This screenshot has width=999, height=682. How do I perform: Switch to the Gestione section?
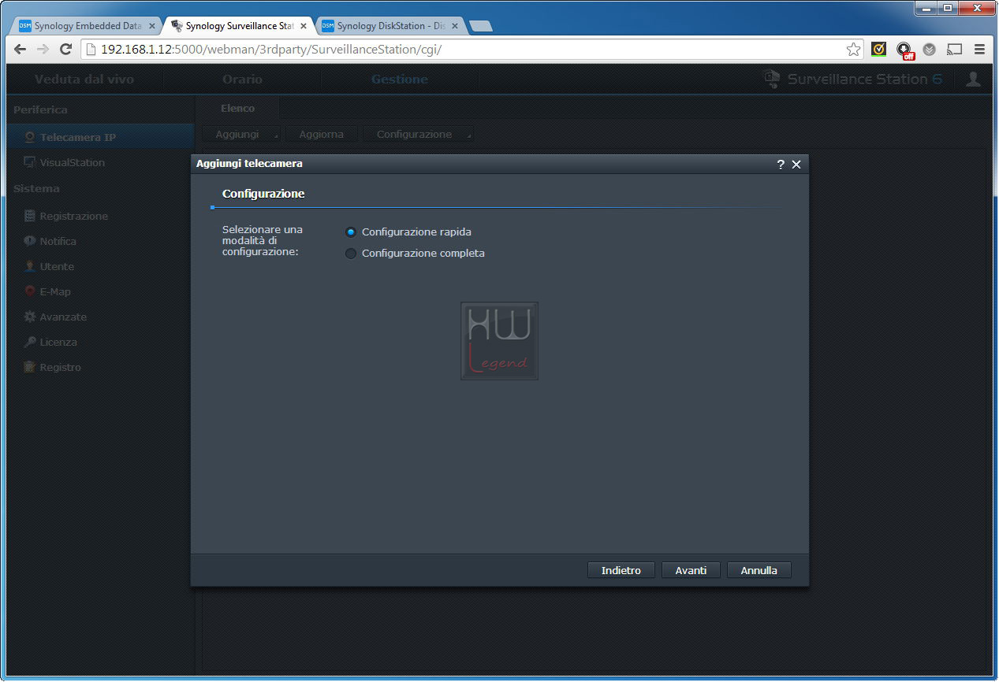pos(400,79)
